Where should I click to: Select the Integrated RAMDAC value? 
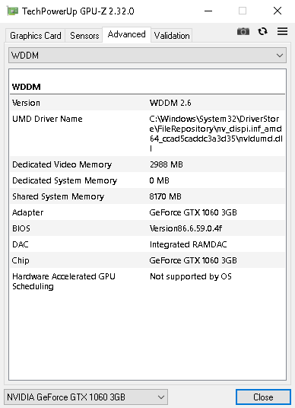pos(188,244)
